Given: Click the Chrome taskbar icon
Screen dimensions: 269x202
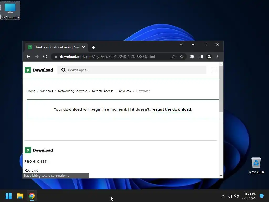Looking at the screenshot, I should click(x=32, y=196).
